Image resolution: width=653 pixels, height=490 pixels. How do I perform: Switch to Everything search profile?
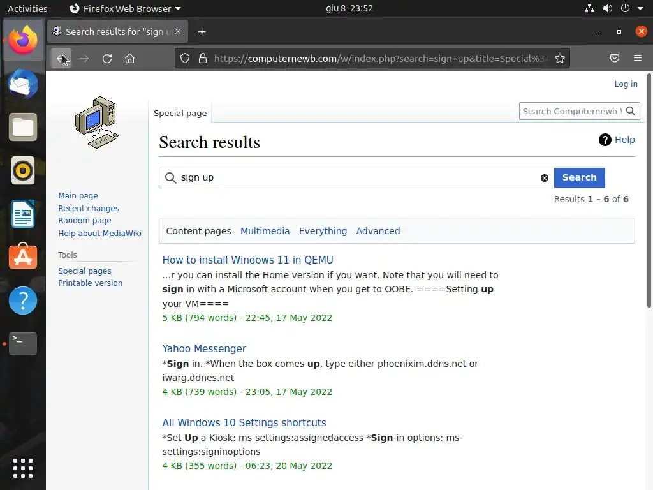(x=323, y=231)
